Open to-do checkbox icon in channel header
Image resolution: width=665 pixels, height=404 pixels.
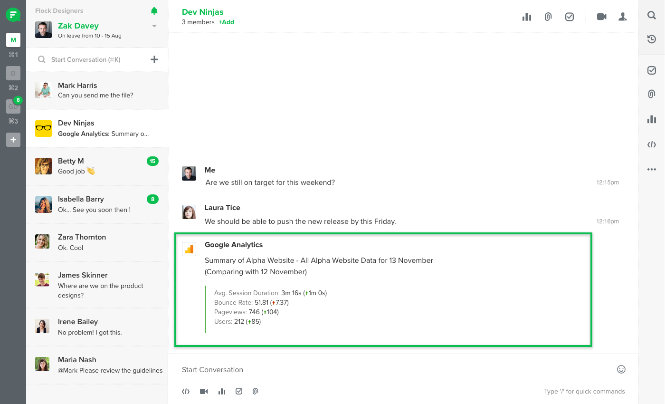click(570, 17)
